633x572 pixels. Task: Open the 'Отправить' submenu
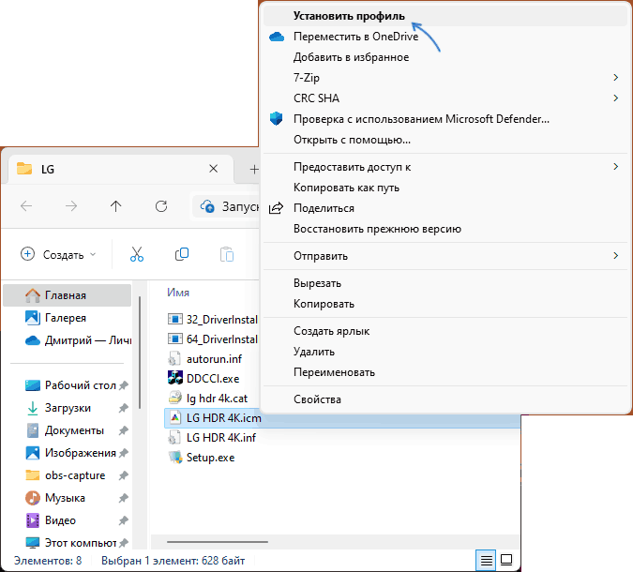pos(445,256)
